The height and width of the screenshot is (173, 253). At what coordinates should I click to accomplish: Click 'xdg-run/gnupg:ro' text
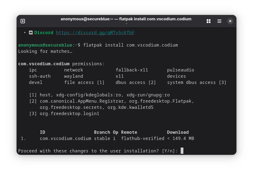pos(148,95)
